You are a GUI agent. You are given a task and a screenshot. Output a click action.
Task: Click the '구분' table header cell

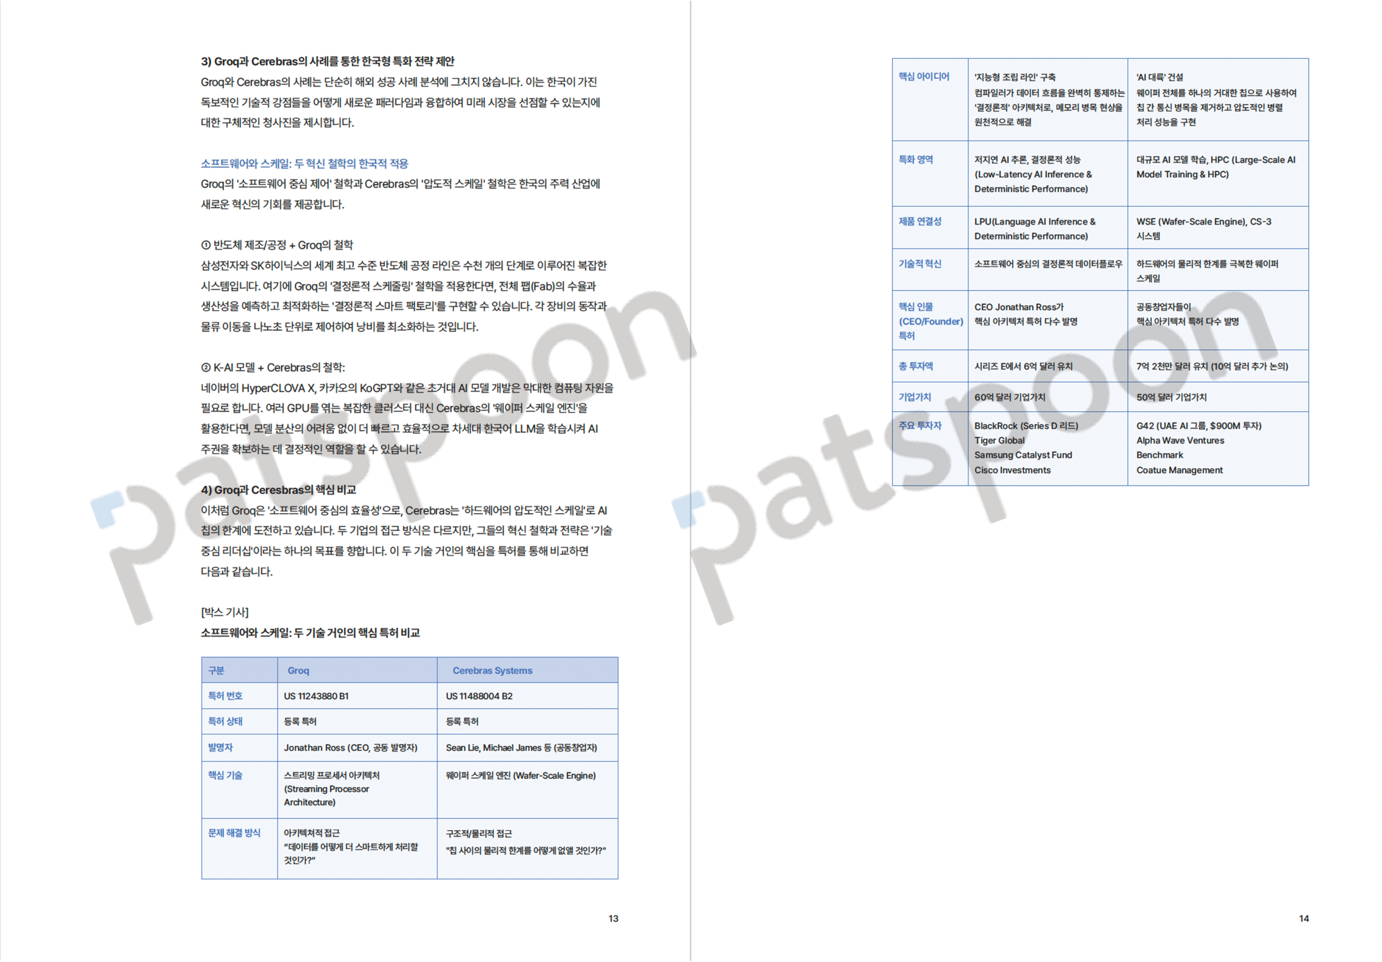tap(216, 670)
